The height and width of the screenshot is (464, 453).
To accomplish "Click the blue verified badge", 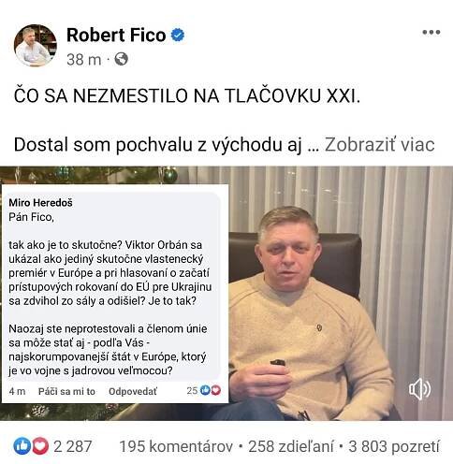I will click(x=178, y=35).
